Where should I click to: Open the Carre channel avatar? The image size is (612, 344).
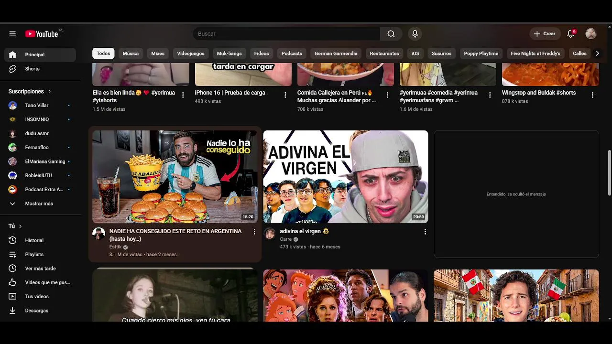(x=270, y=234)
